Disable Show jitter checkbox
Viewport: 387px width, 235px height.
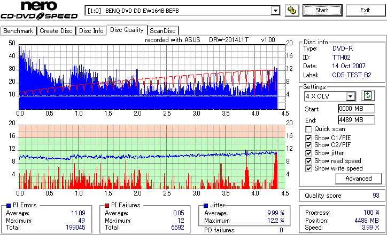click(x=308, y=153)
